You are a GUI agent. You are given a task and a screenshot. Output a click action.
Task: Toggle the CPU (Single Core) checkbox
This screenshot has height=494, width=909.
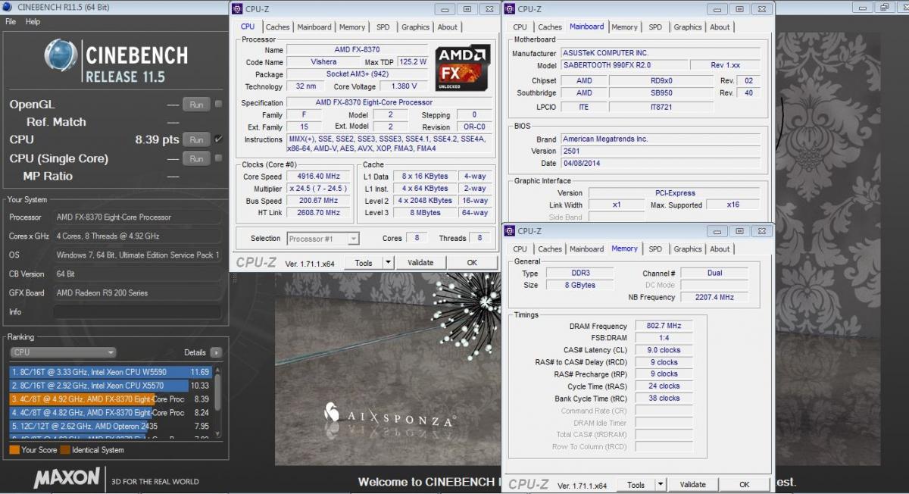[218, 158]
